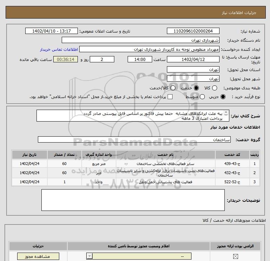The image size is (270, 261).
Task: Click quantity 1 in row 3
Action: (x=65, y=182)
